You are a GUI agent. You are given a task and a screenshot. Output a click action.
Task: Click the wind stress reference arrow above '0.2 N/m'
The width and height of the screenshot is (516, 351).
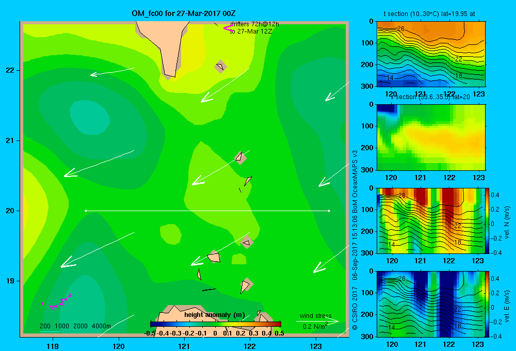(x=317, y=321)
